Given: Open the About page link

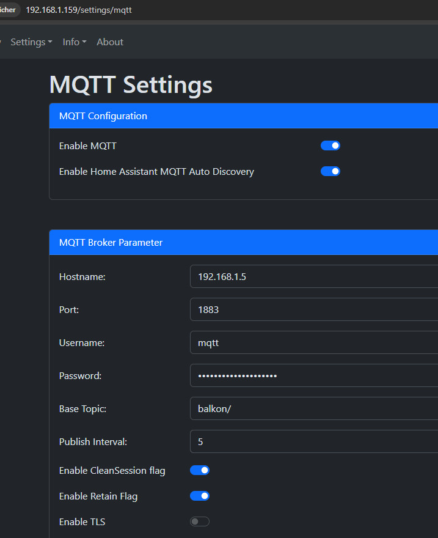Looking at the screenshot, I should 110,42.
